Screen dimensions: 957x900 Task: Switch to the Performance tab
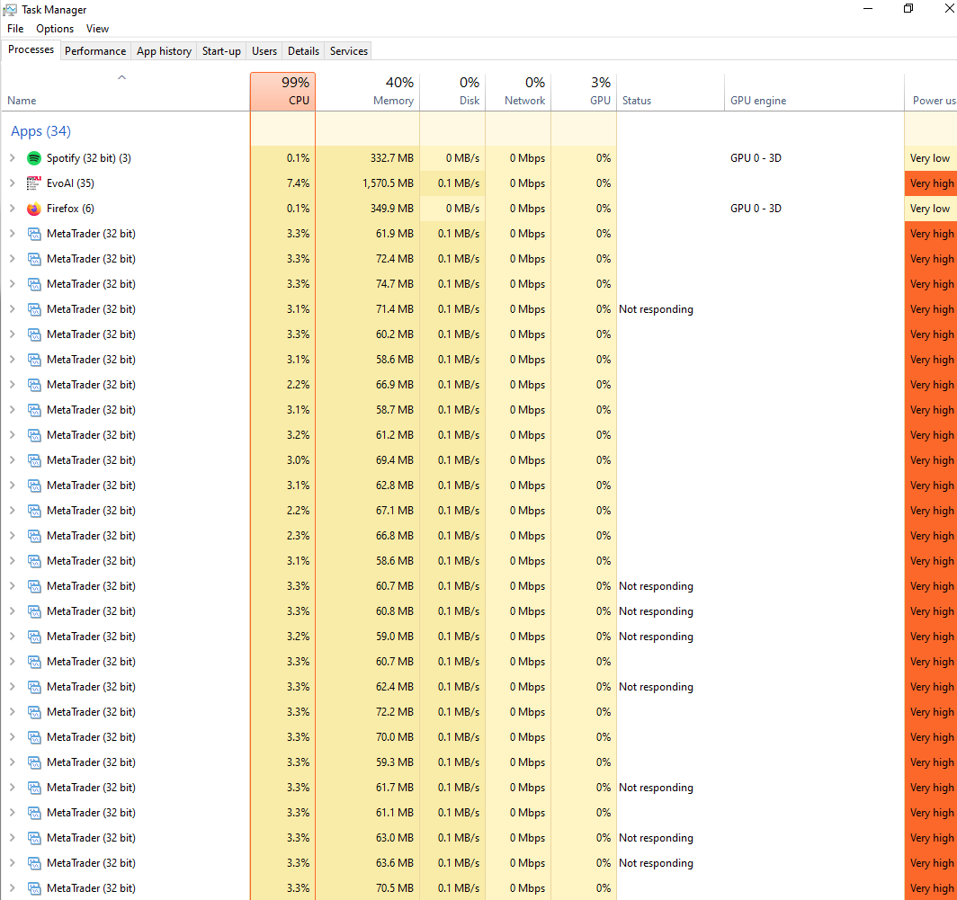[95, 51]
